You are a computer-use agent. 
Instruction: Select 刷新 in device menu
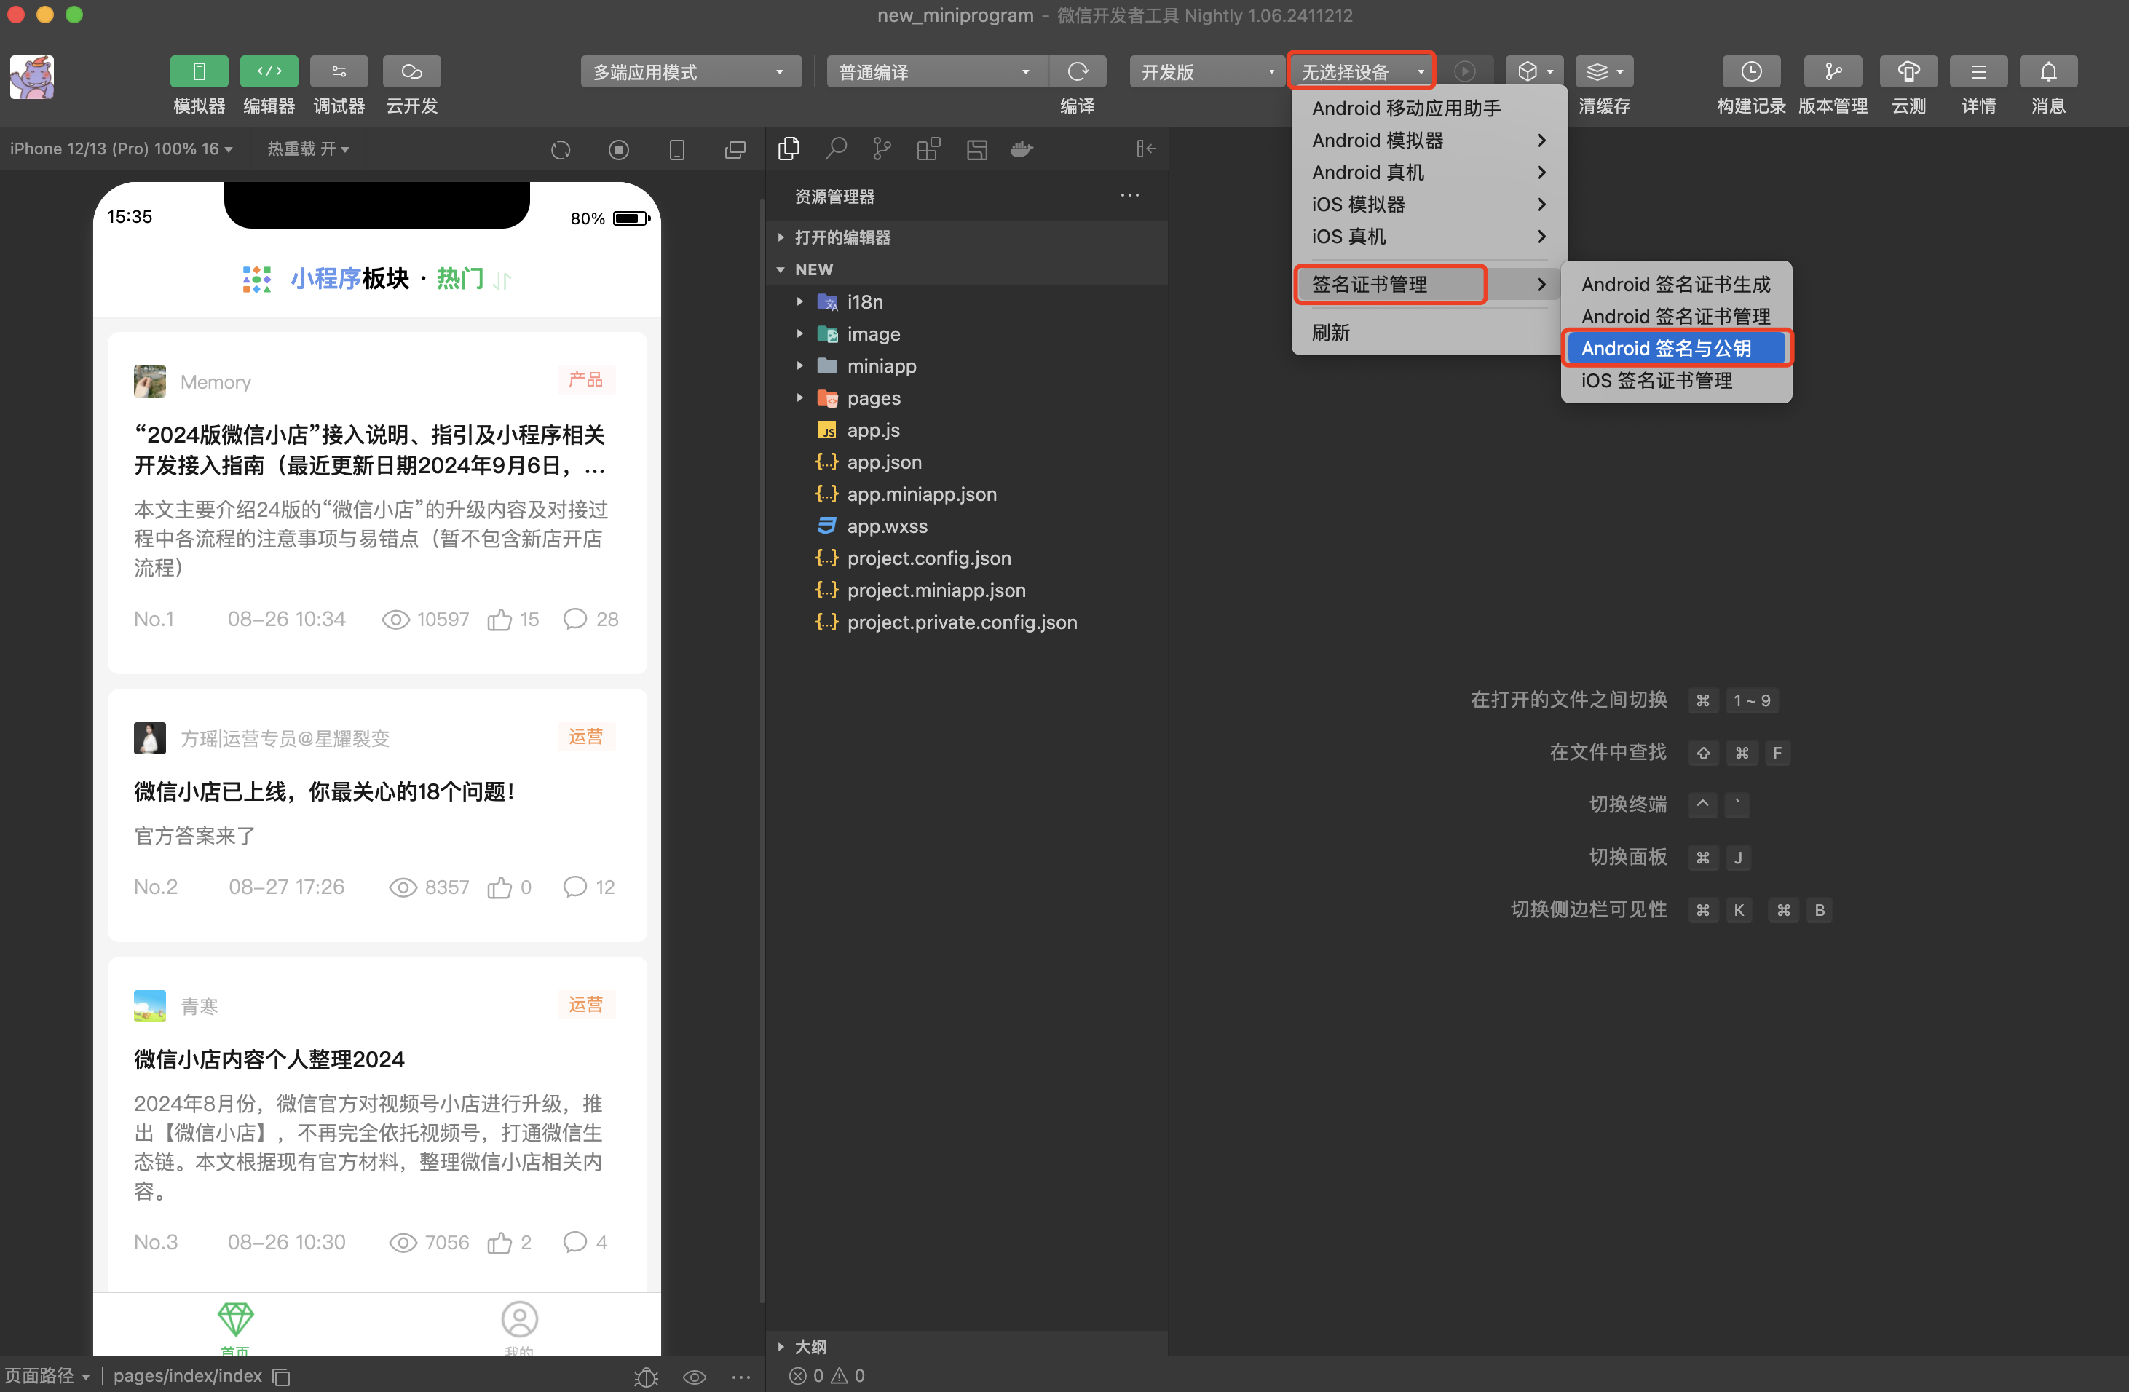tap(1429, 333)
